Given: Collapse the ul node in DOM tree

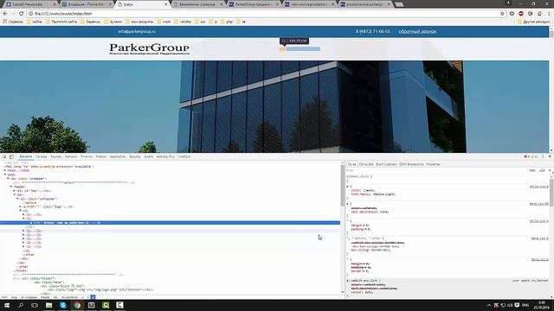Looking at the screenshot, I should pyautogui.click(x=21, y=211).
